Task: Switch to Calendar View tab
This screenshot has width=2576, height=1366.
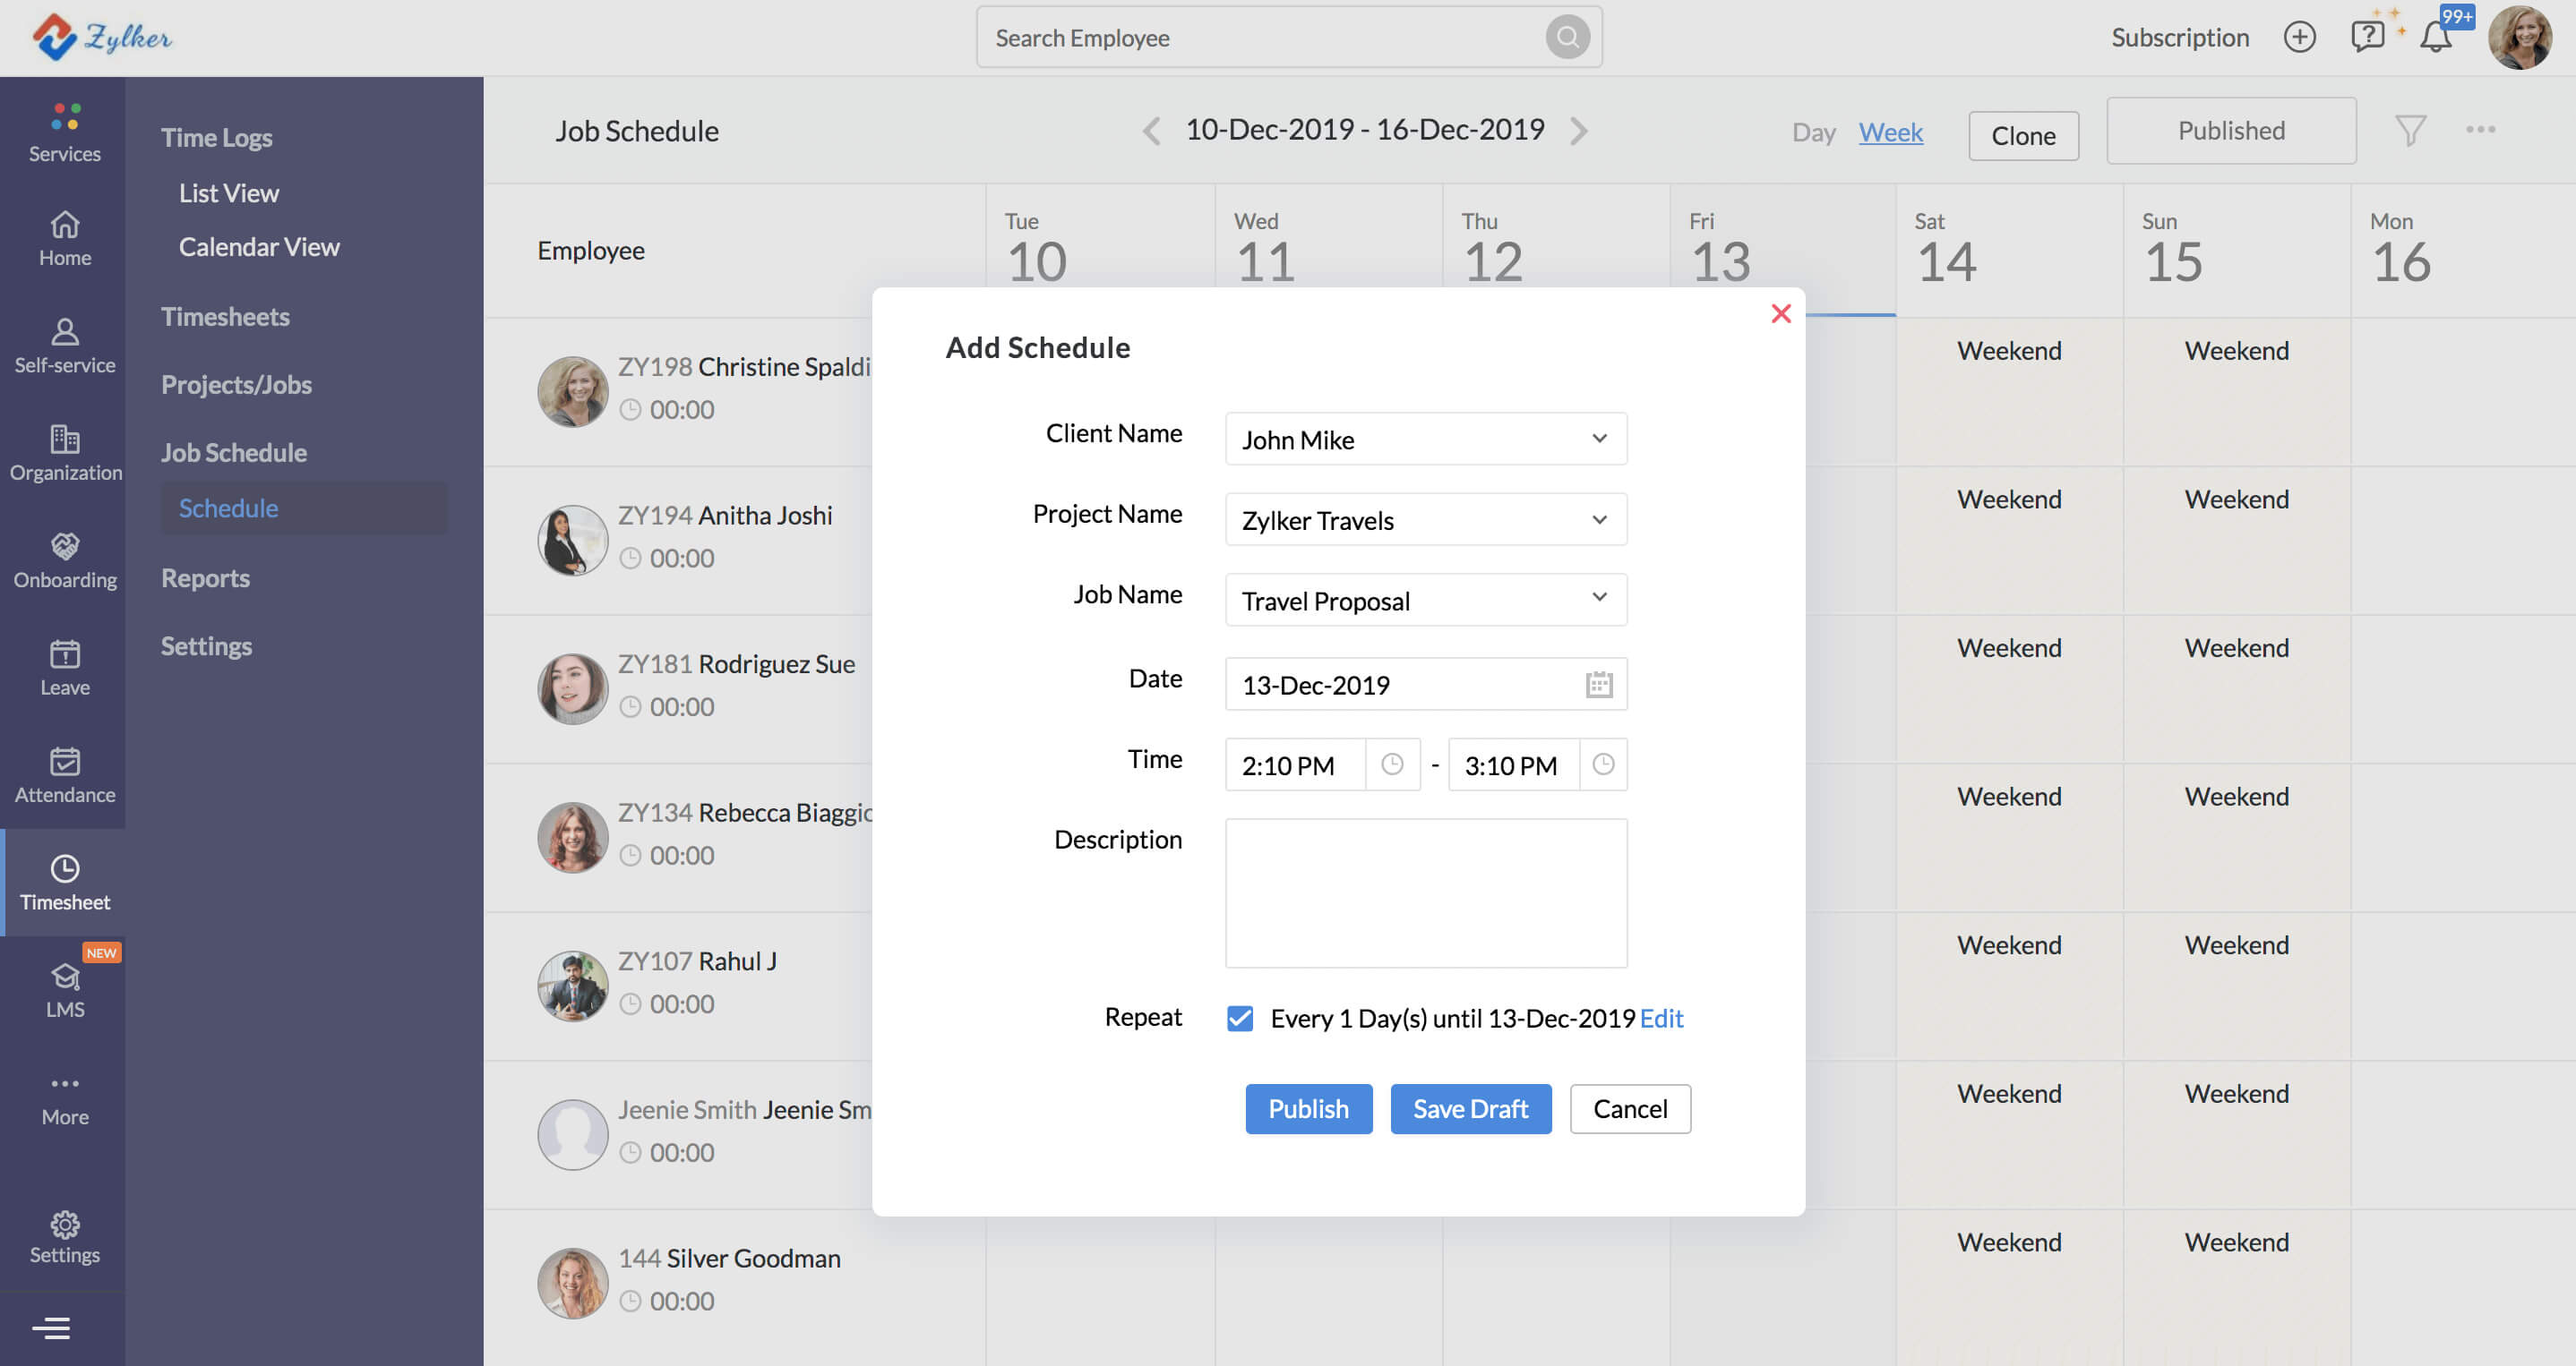Action: [261, 245]
